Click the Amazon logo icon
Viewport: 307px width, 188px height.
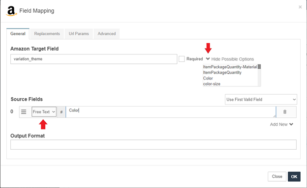(11, 11)
